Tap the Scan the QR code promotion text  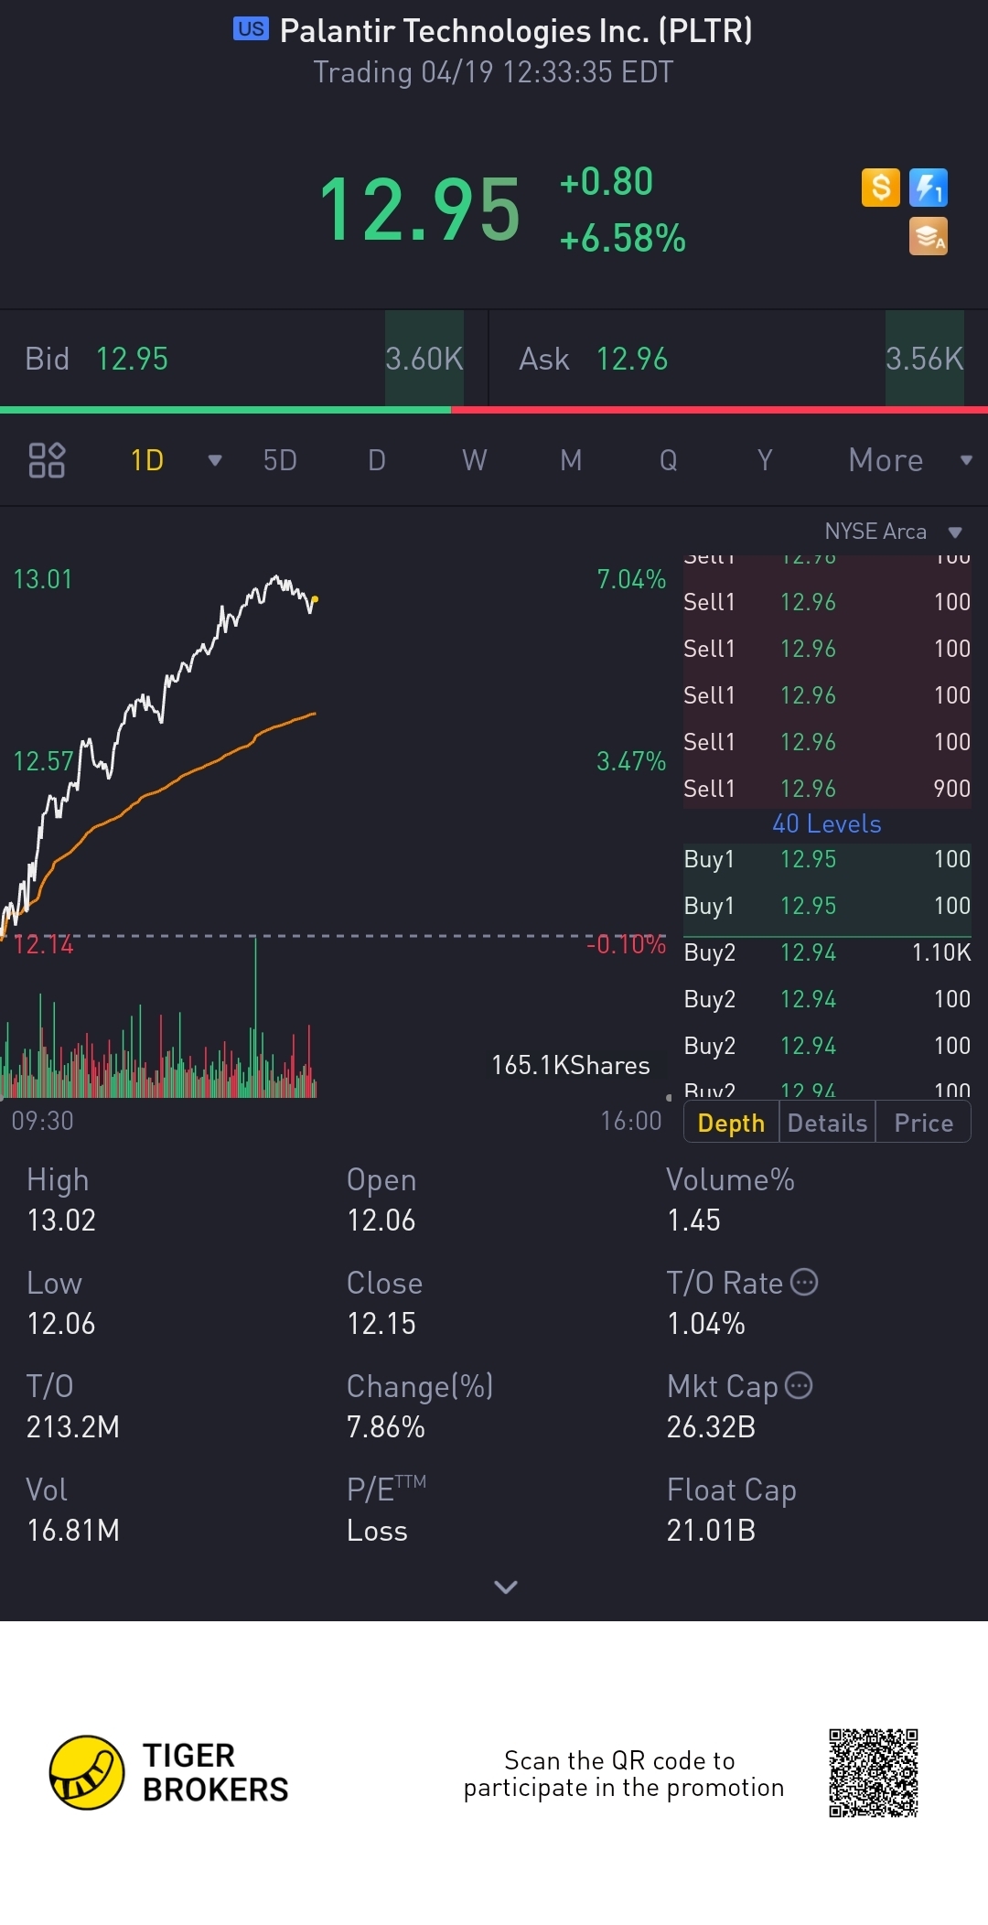[623, 1773]
